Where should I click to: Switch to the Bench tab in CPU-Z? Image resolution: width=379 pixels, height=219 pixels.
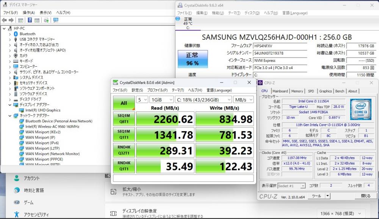tap(340, 91)
